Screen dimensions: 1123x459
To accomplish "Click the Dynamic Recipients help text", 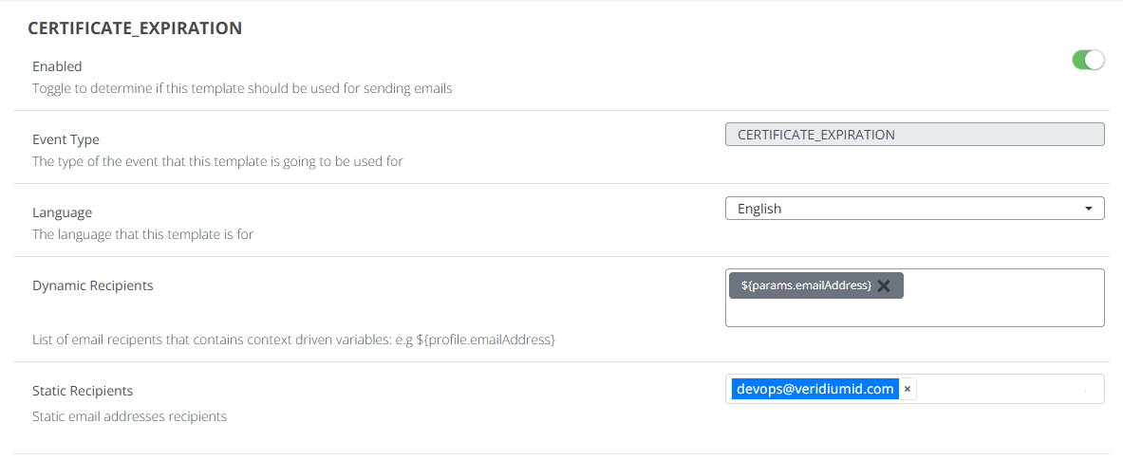I will (x=292, y=339).
